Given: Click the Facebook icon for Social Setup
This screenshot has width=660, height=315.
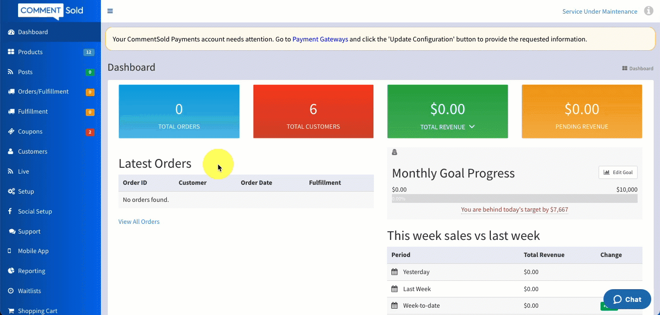Looking at the screenshot, I should click(10, 211).
